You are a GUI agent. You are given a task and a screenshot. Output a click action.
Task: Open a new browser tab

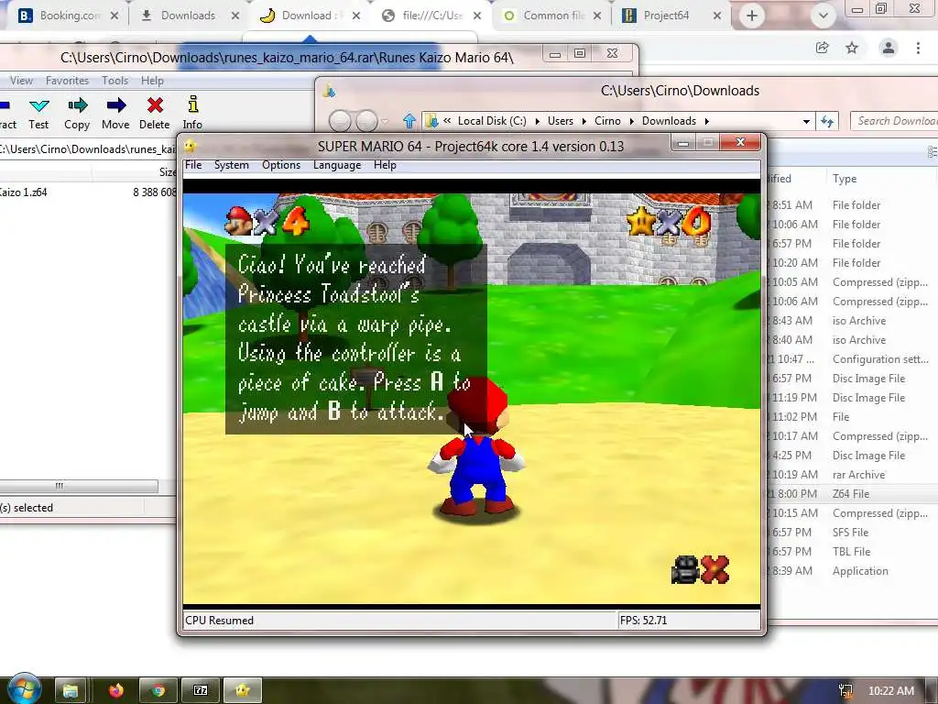point(752,16)
